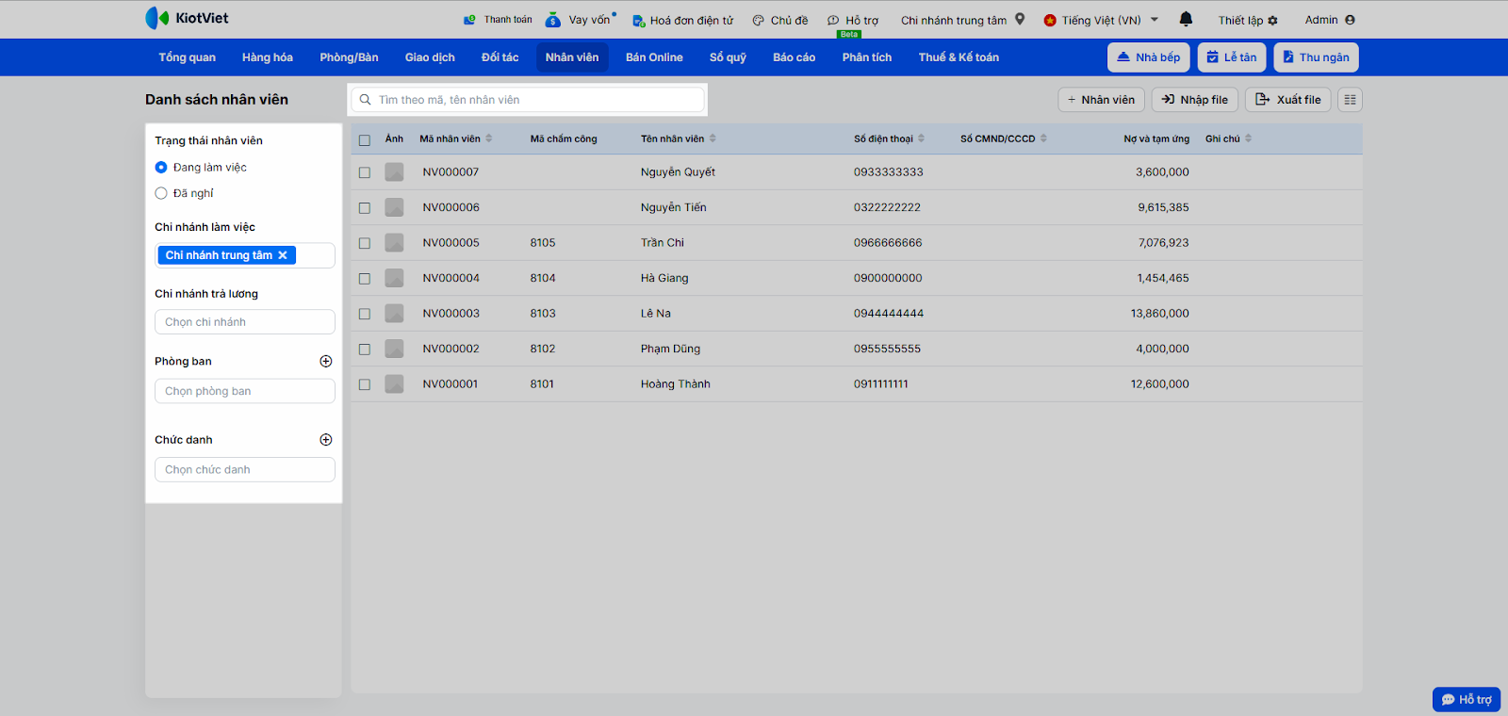The height and width of the screenshot is (716, 1508).
Task: Sort by Ghi chú column arrows
Action: [1248, 138]
